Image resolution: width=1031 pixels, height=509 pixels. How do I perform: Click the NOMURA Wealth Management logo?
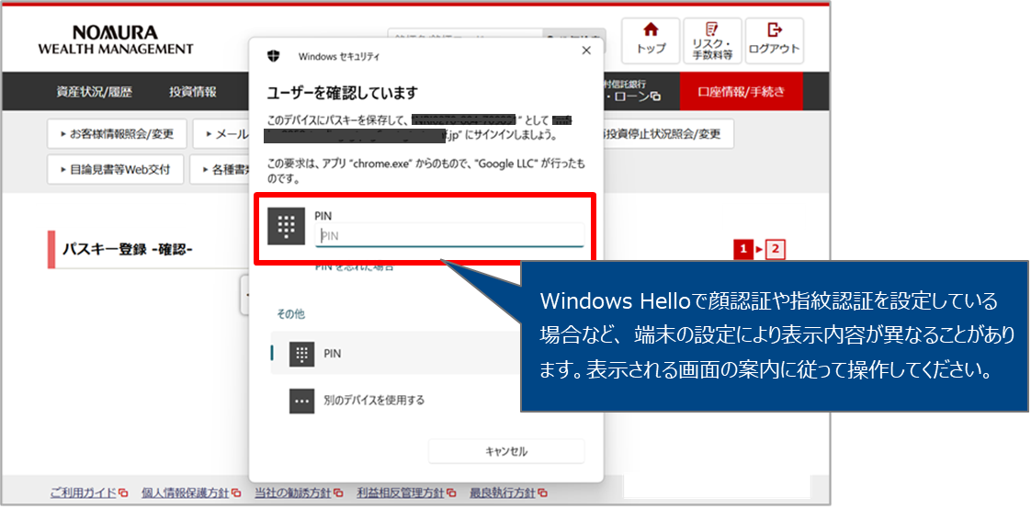(x=116, y=40)
